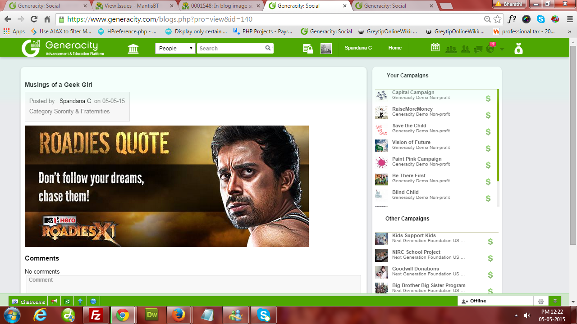Click dollar icon beside Save the Child

tap(488, 132)
